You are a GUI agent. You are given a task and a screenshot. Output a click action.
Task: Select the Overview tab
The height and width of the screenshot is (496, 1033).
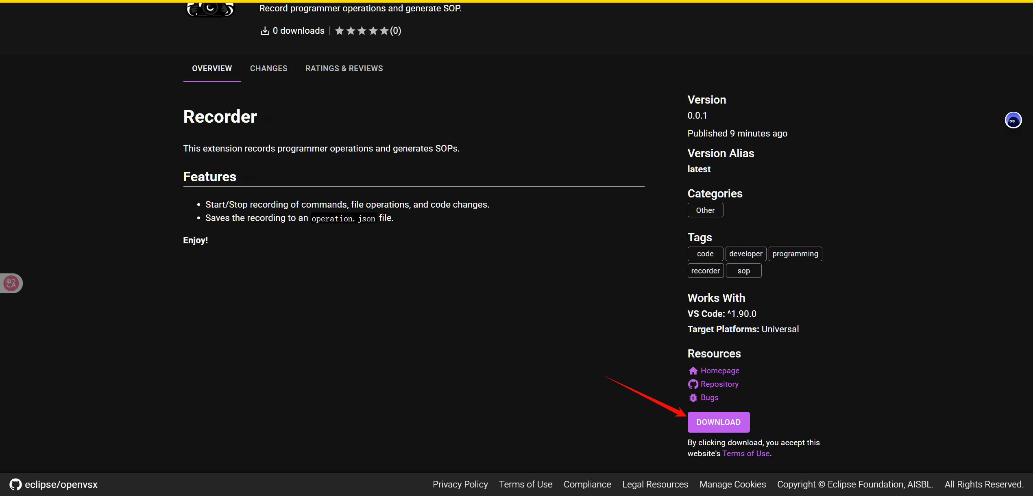(212, 68)
